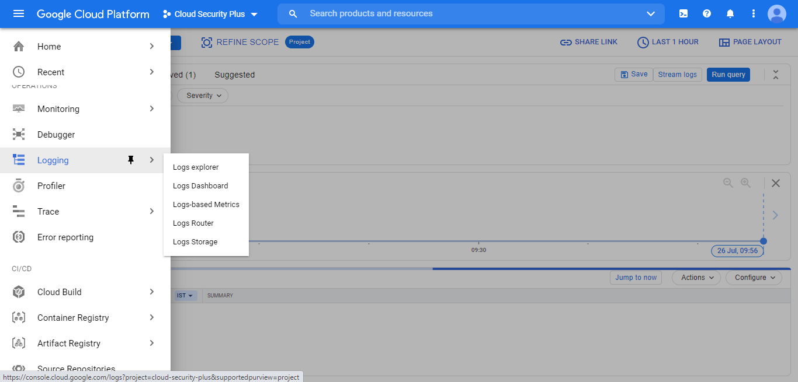
Task: Change the IST timezone dropdown
Action: pyautogui.click(x=185, y=296)
